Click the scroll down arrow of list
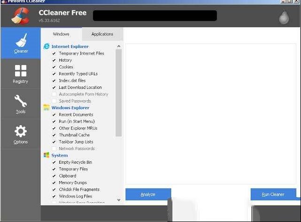The height and width of the screenshot is (222, 301). (119, 200)
